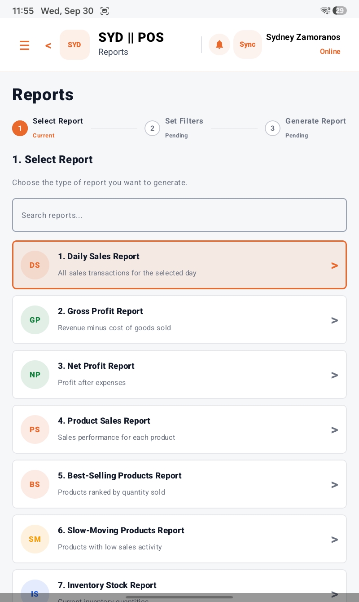
Task: Click 'Products with low sales activity'
Action: 110,547
